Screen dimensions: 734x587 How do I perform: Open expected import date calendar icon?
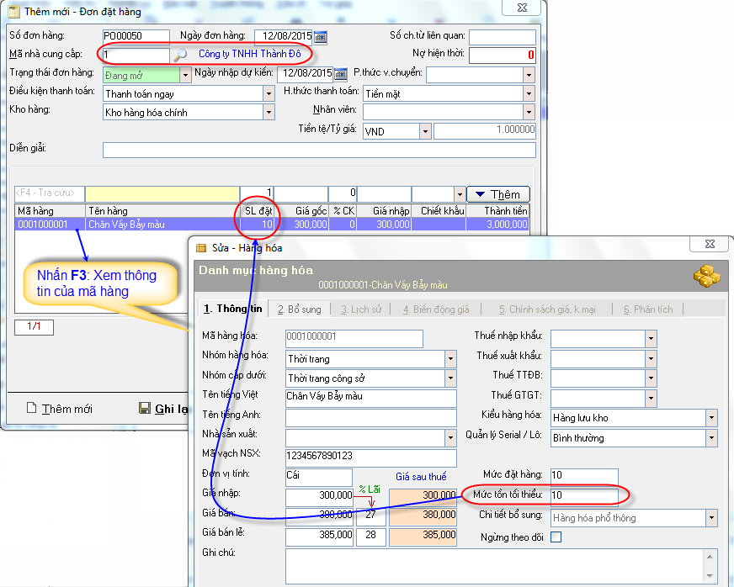[341, 74]
